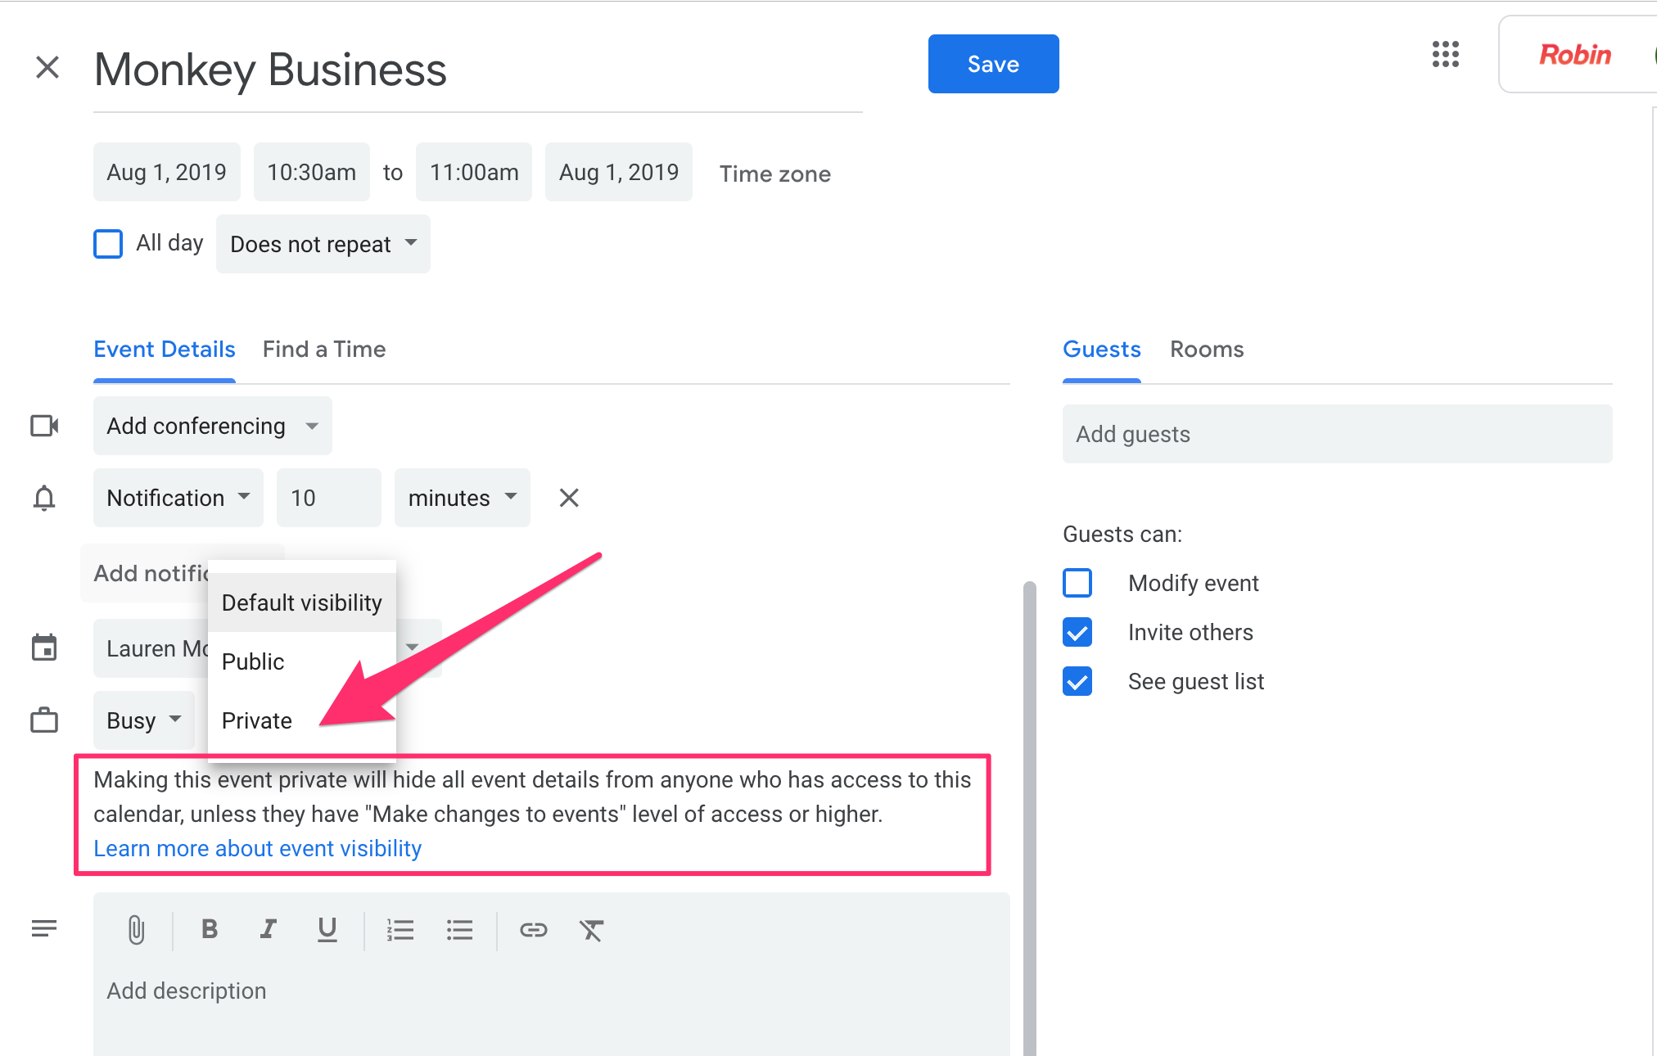Toggle underline formatting in description
1657x1056 pixels.
click(x=327, y=929)
